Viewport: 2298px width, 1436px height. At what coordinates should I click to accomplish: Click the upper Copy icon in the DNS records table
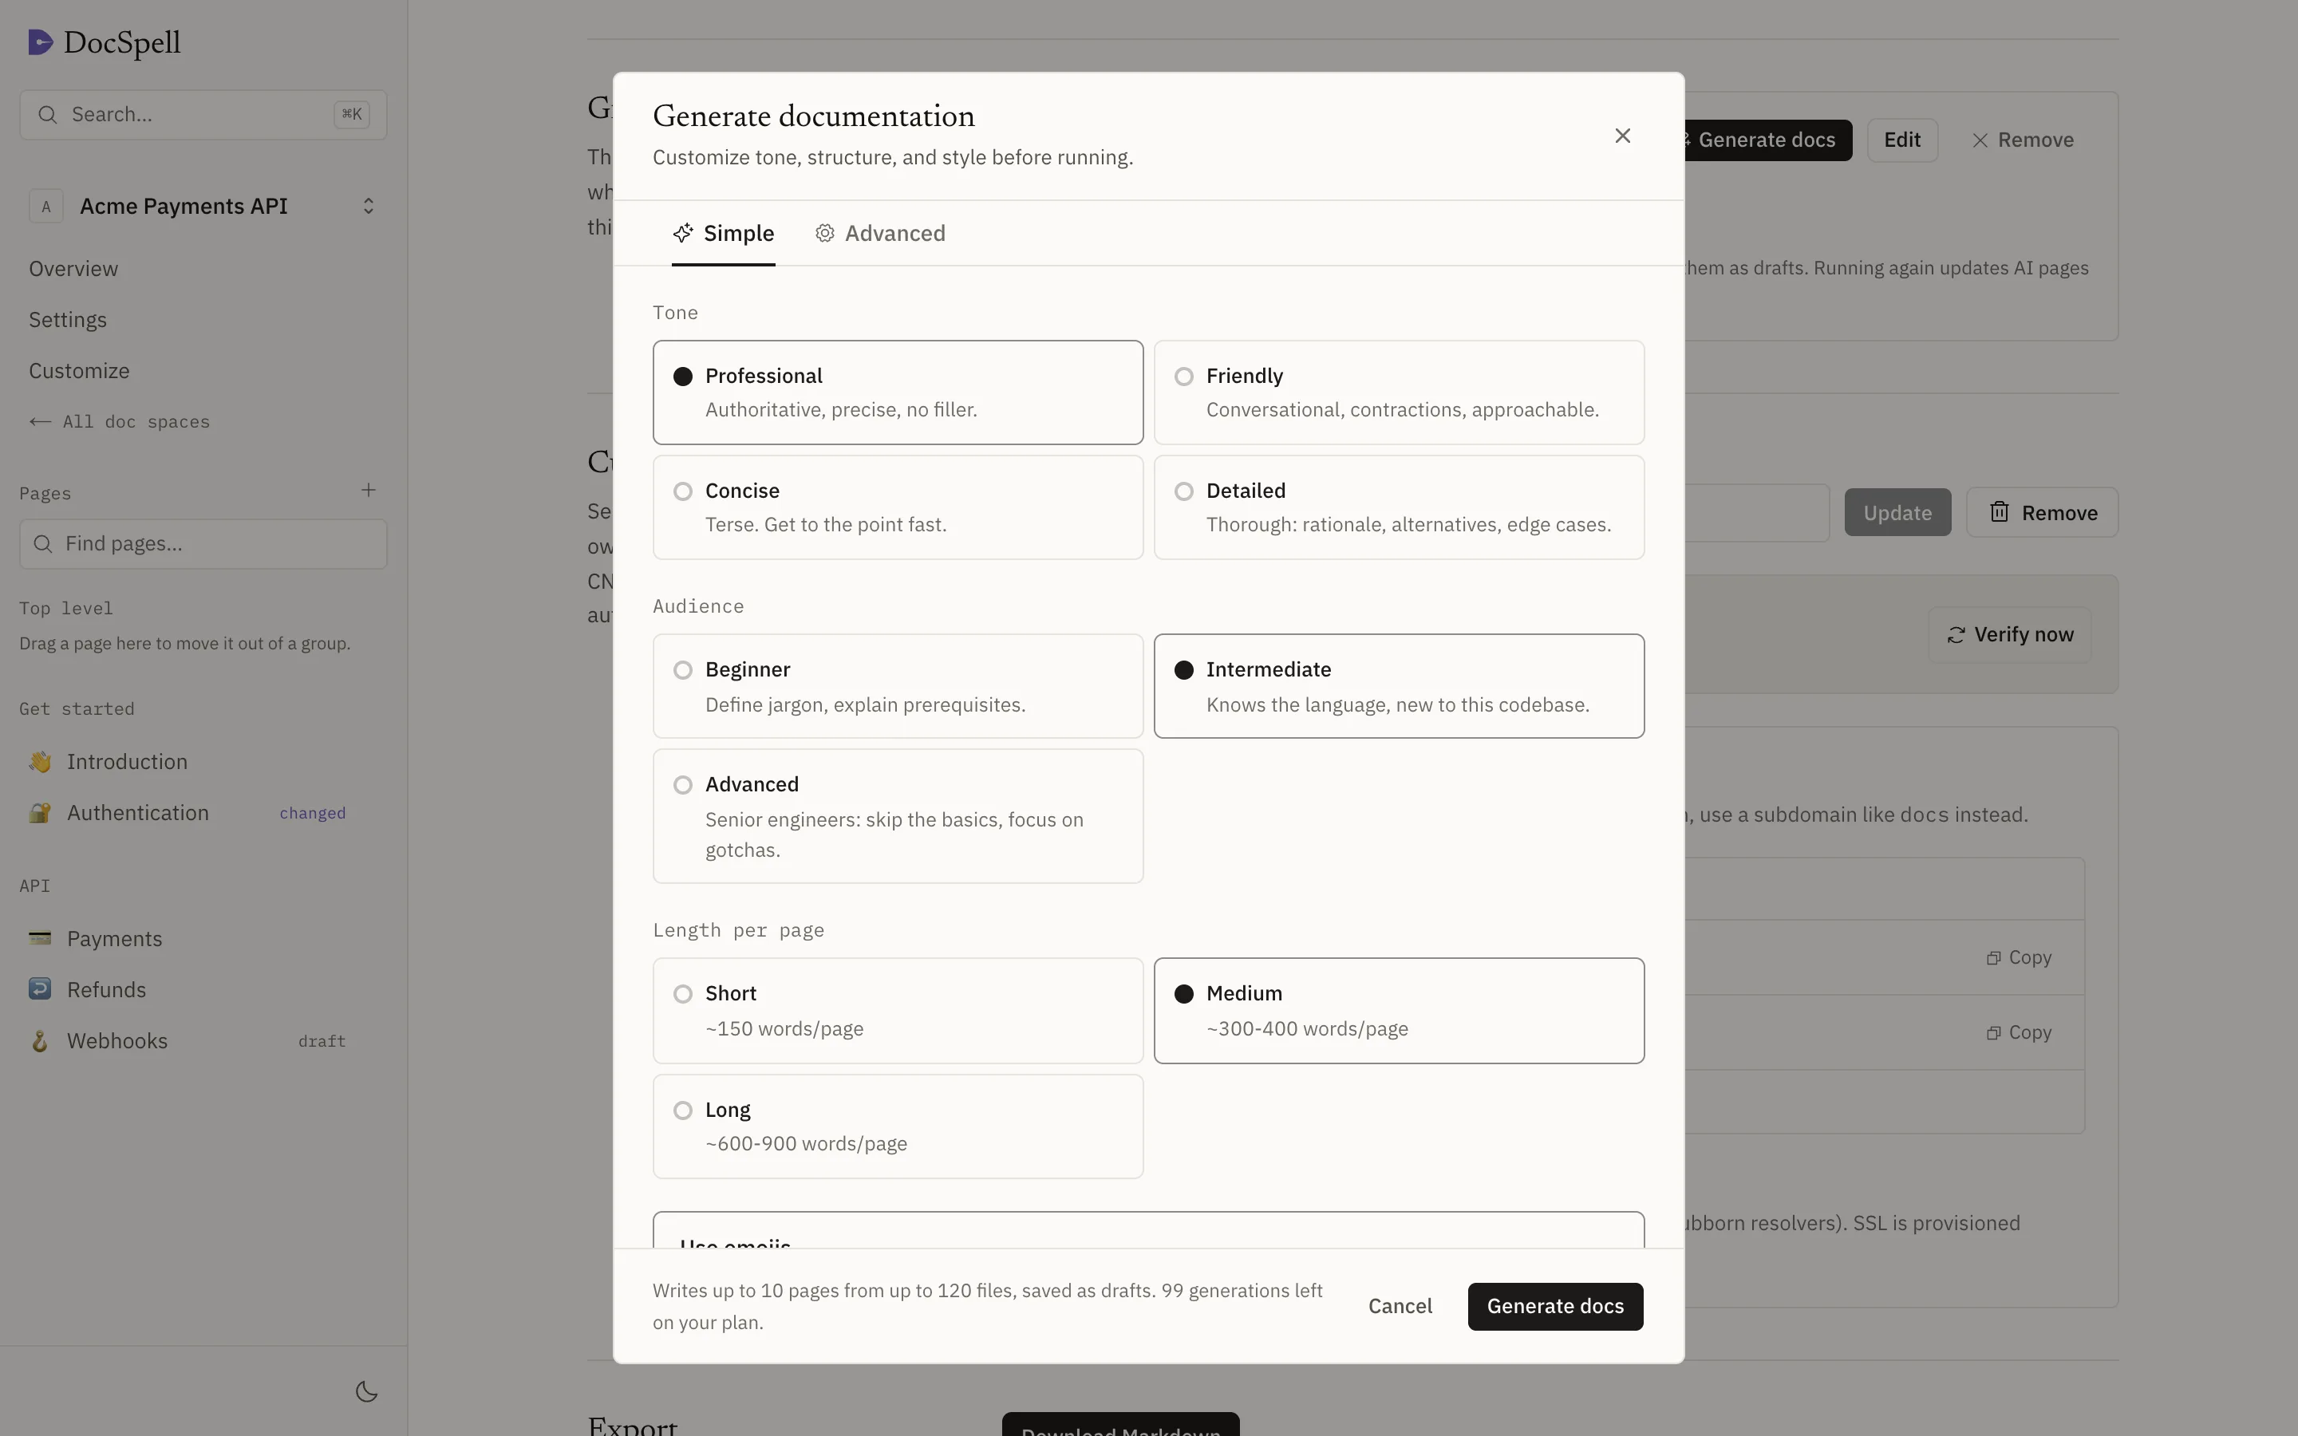[x=1993, y=957]
